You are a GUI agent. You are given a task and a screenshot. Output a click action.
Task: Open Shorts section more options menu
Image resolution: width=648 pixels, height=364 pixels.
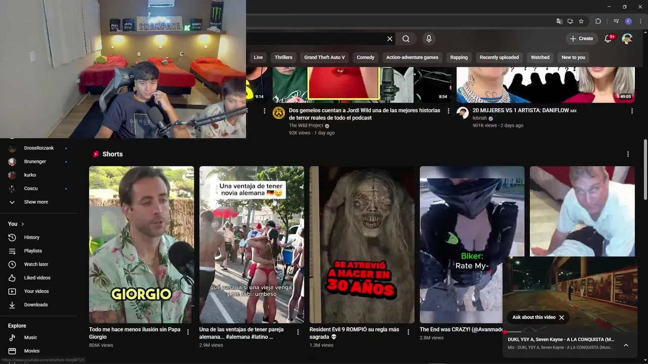(628, 154)
